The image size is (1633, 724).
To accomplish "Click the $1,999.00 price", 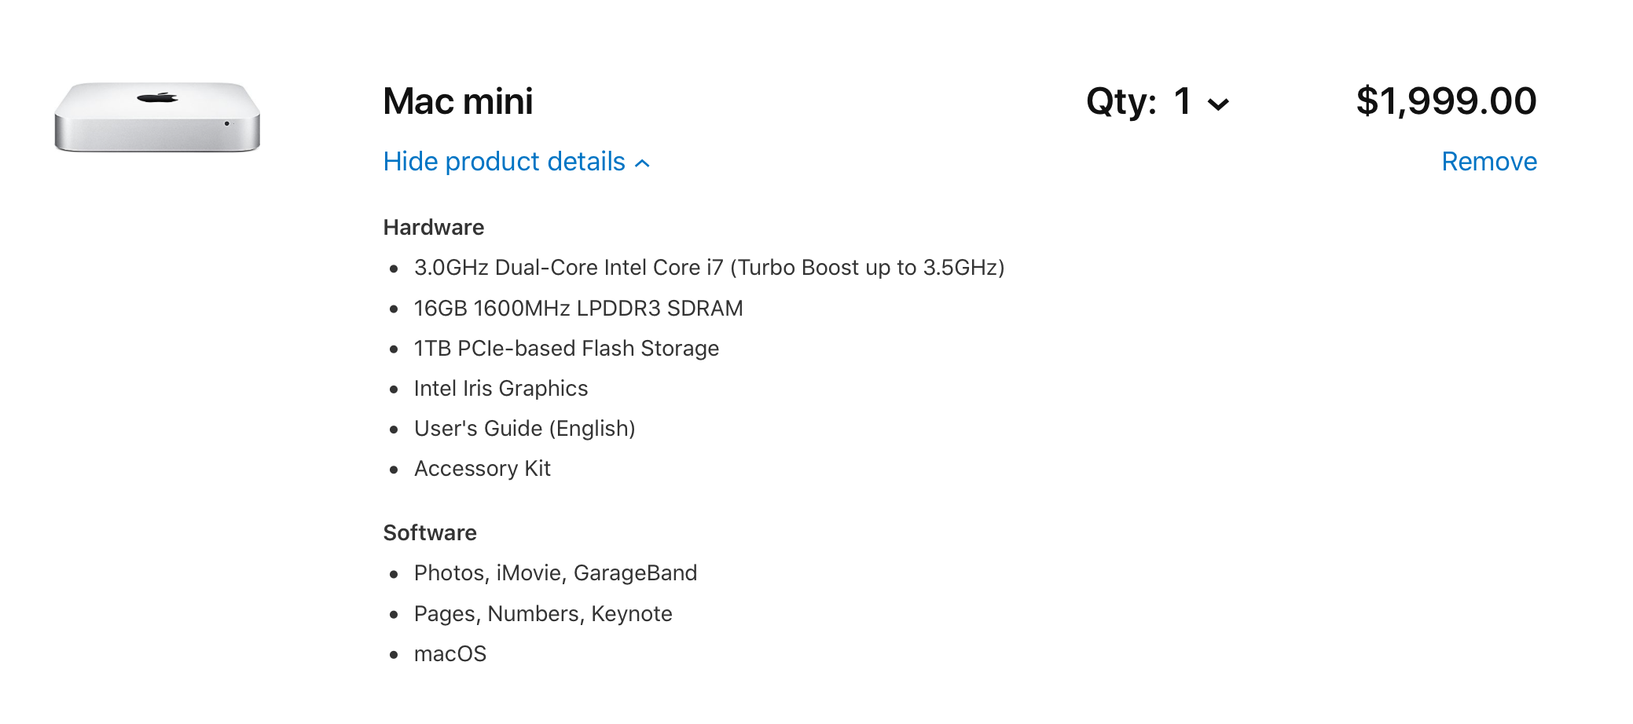I will 1446,101.
